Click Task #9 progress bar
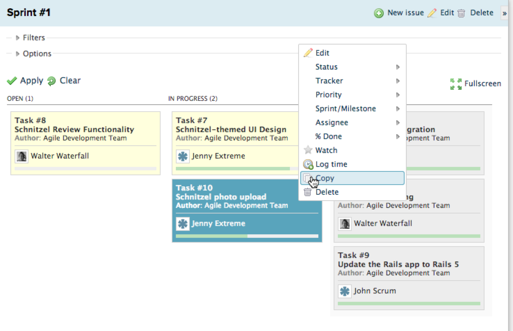 (409, 304)
